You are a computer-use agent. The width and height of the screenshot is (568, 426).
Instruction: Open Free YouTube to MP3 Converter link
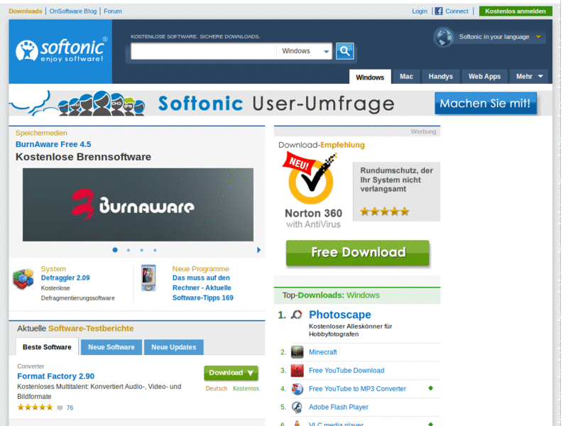click(x=357, y=388)
